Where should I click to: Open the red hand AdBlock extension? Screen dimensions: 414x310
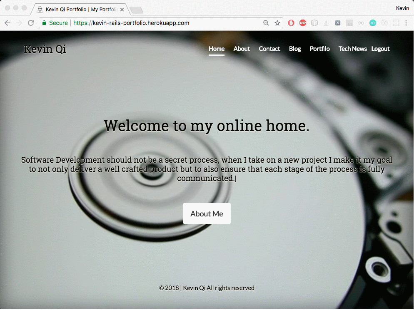pyautogui.click(x=292, y=23)
